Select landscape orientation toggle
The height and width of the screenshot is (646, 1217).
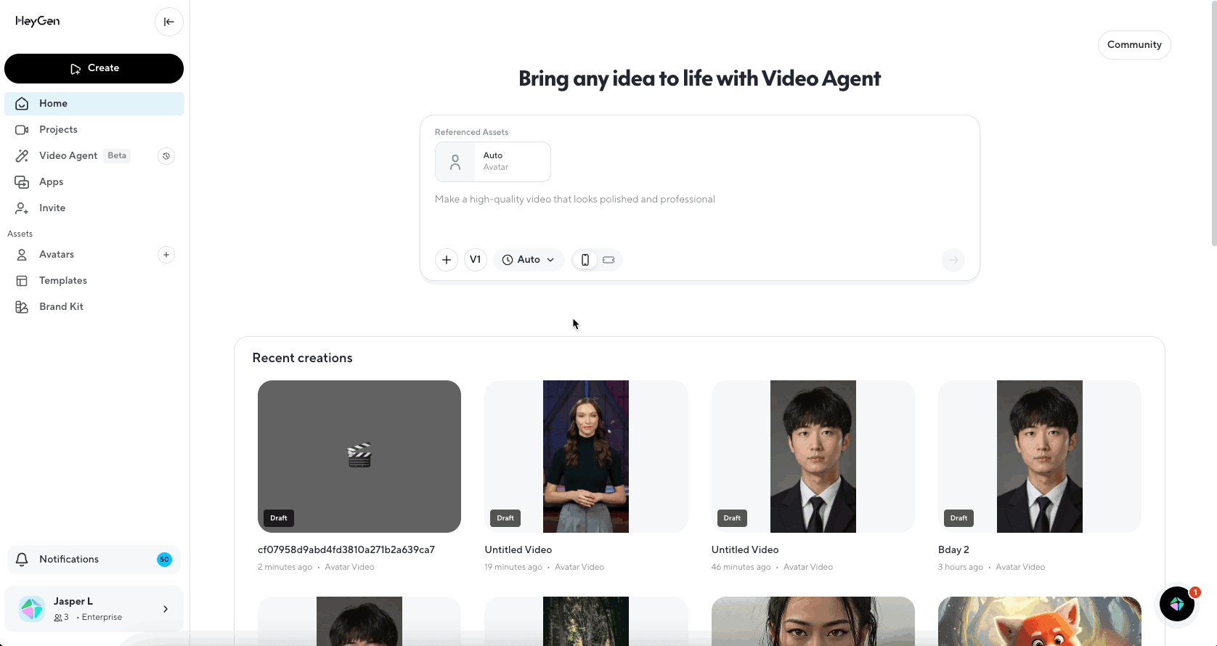(x=608, y=260)
